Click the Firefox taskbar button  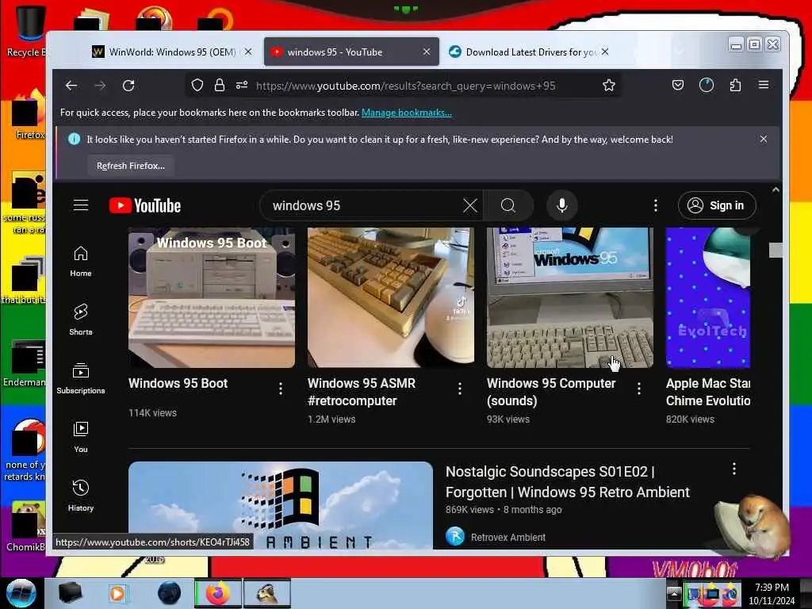218,593
